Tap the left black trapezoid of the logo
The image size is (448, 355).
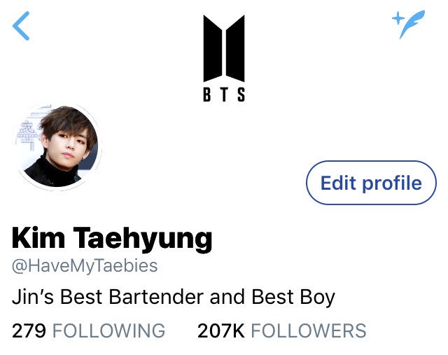point(213,48)
